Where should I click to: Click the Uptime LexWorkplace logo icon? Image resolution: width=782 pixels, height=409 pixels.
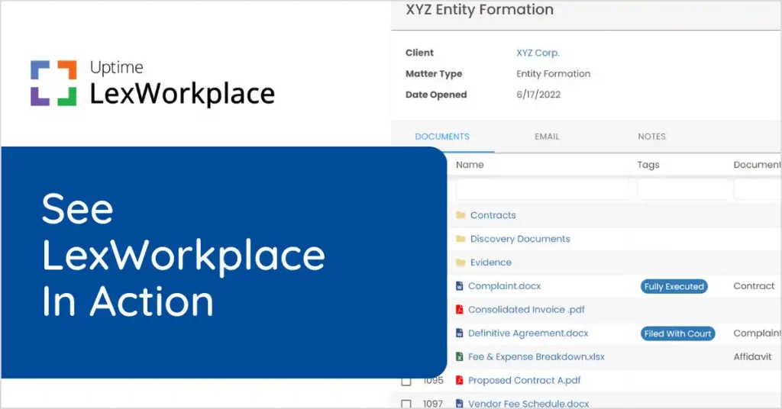click(53, 83)
